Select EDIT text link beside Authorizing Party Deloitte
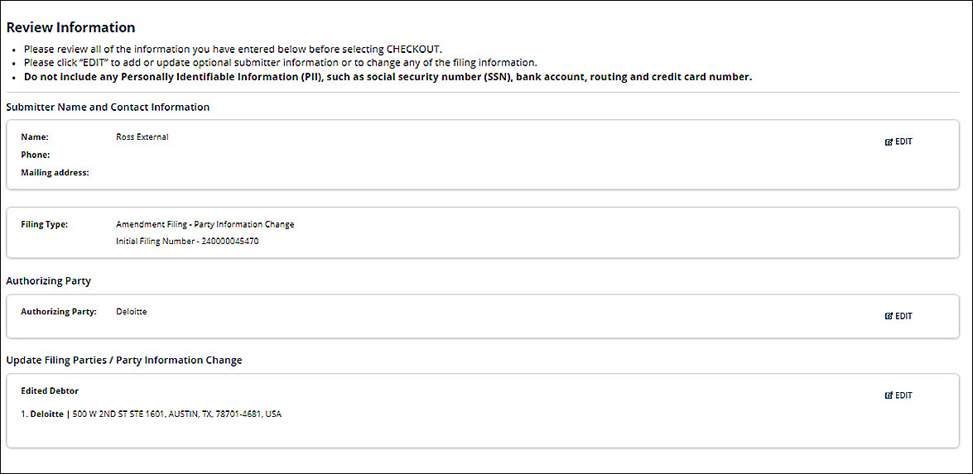 [x=903, y=316]
